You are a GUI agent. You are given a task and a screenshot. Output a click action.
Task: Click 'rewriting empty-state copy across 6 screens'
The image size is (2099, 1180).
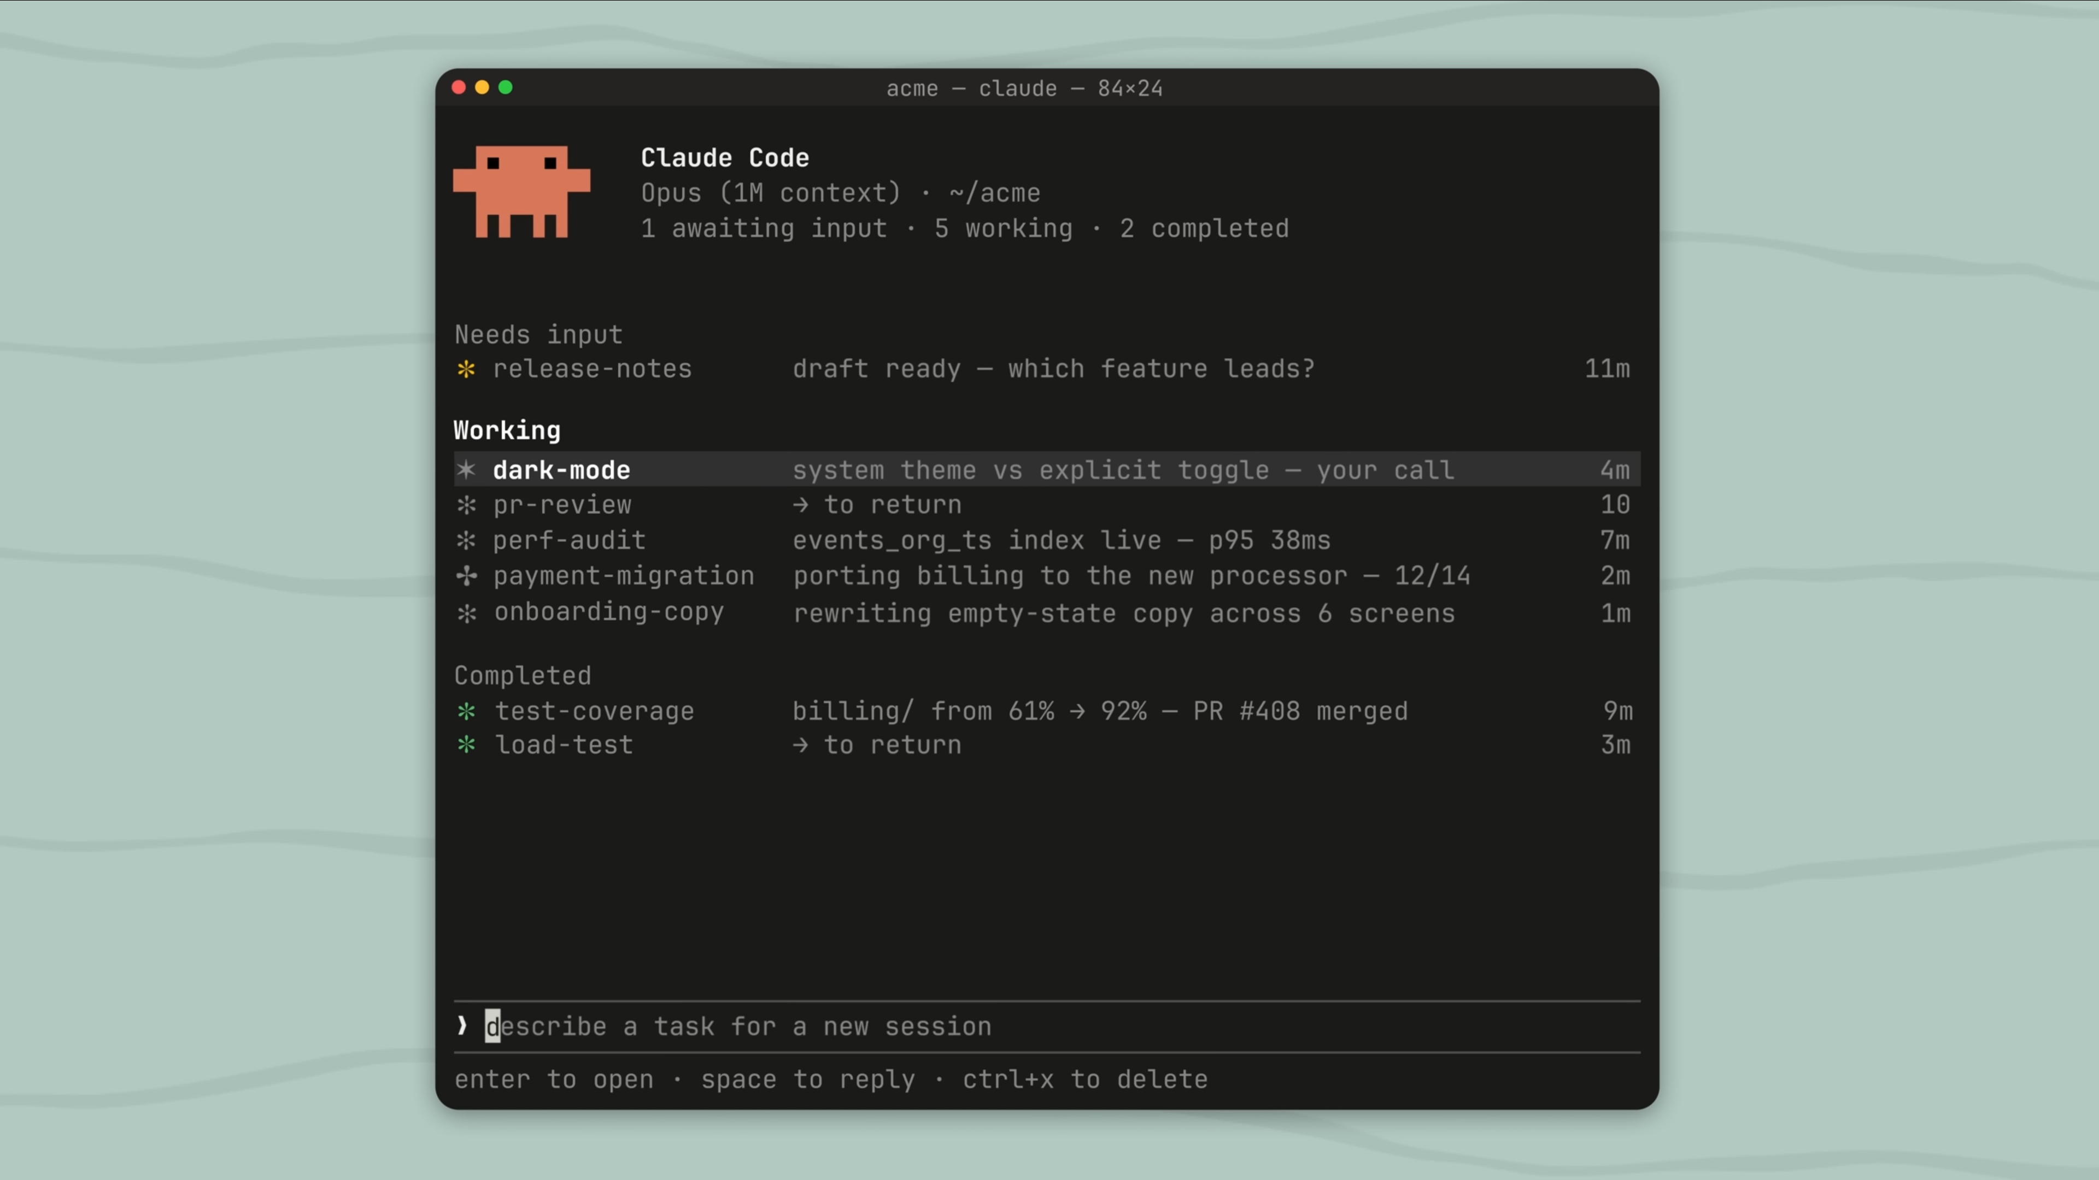[1124, 613]
